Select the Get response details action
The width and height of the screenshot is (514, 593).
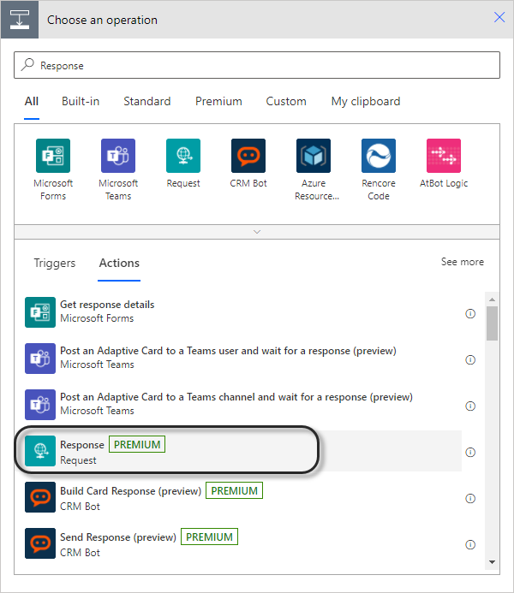[x=243, y=312]
